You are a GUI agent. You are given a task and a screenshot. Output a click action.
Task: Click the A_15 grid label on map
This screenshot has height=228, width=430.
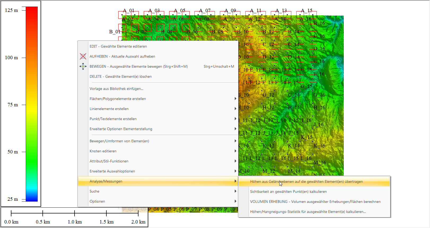[x=307, y=11]
